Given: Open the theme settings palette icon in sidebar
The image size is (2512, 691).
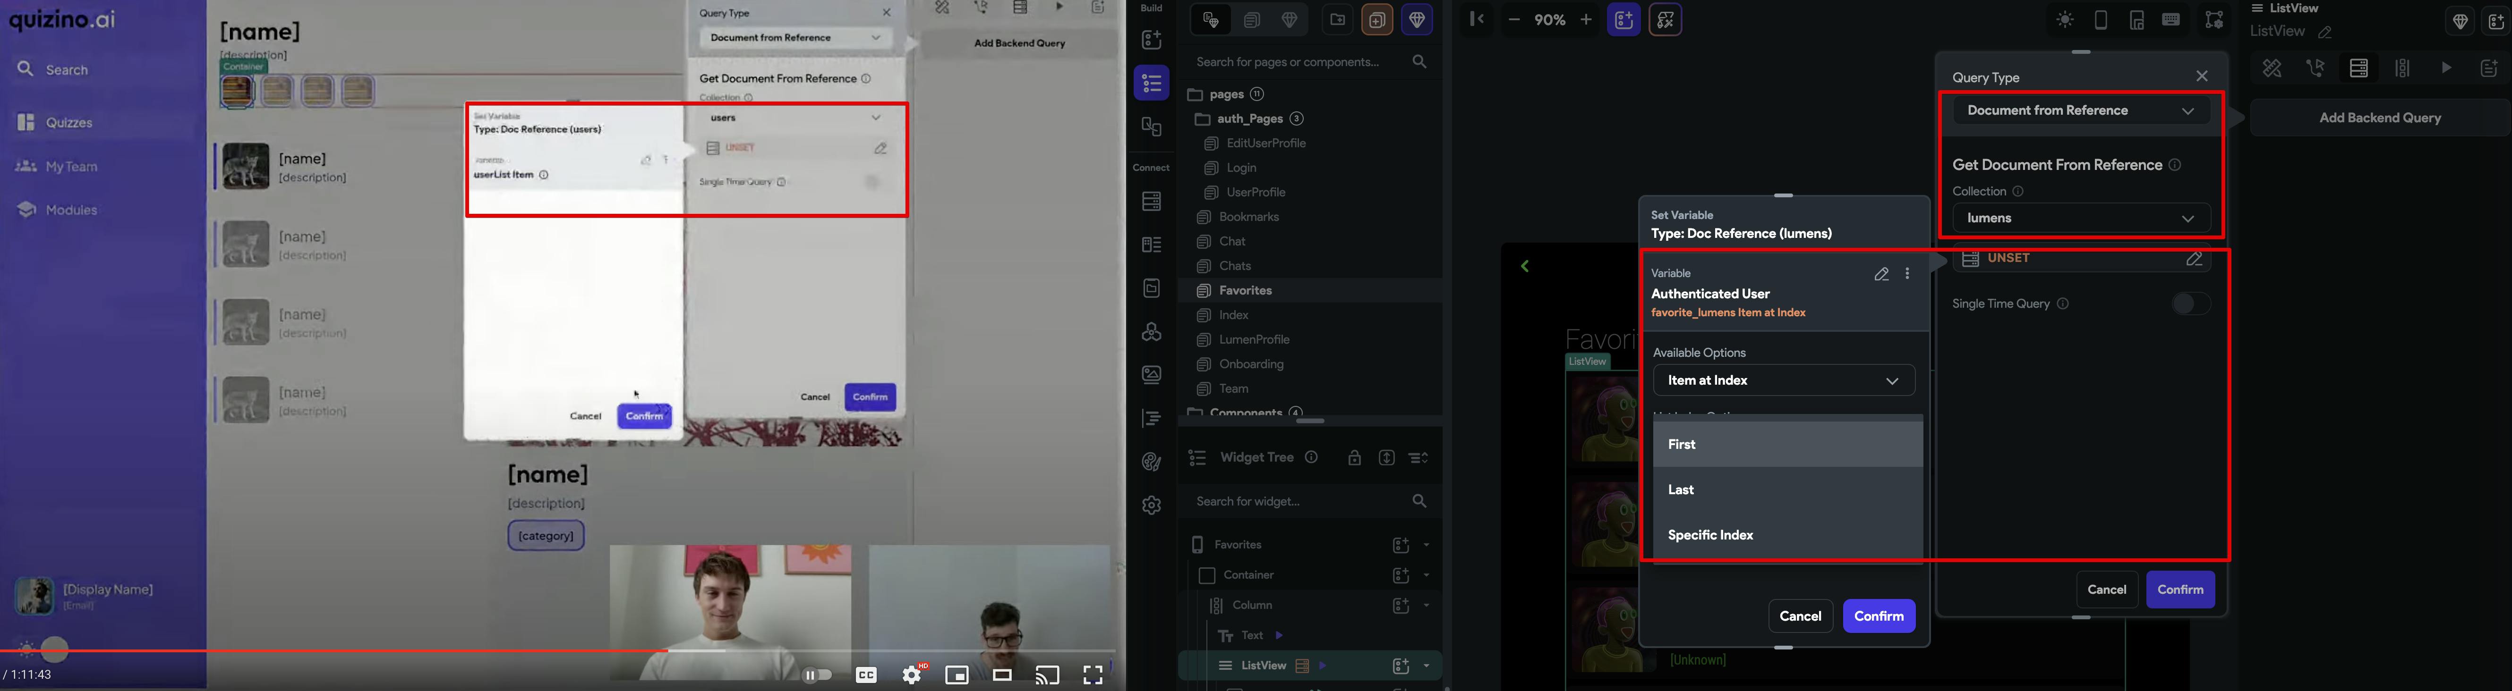Looking at the screenshot, I should [x=1152, y=462].
